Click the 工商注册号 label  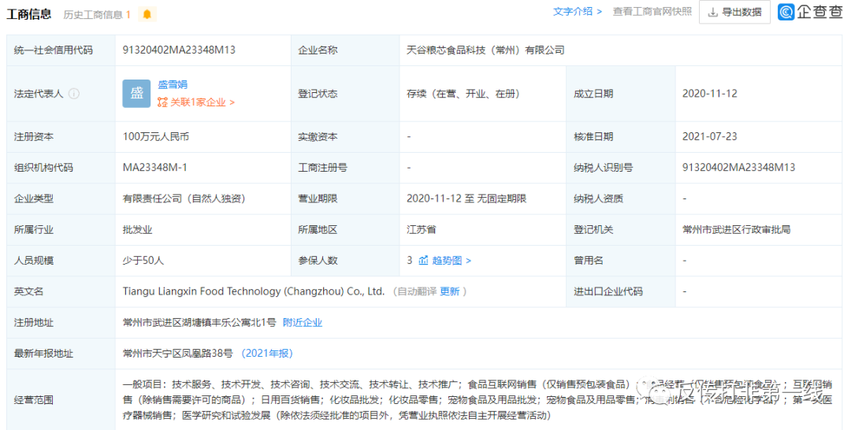(x=322, y=168)
